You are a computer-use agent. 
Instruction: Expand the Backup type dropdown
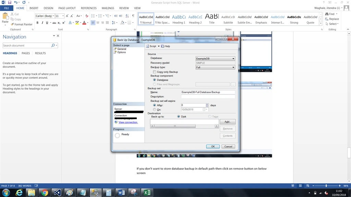click(215, 67)
